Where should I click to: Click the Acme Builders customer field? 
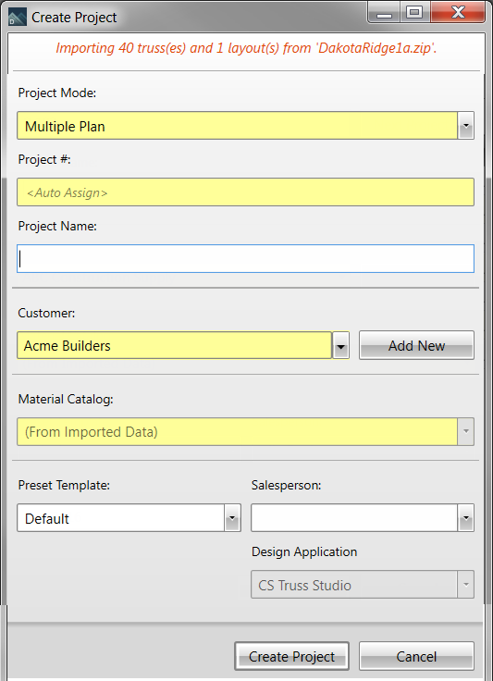pyautogui.click(x=175, y=346)
